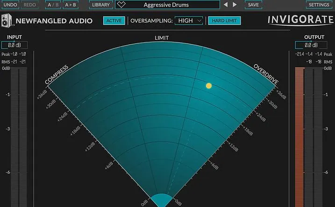Click the yellow control dot in the radar
Image resolution: width=335 pixels, height=207 pixels.
point(209,86)
